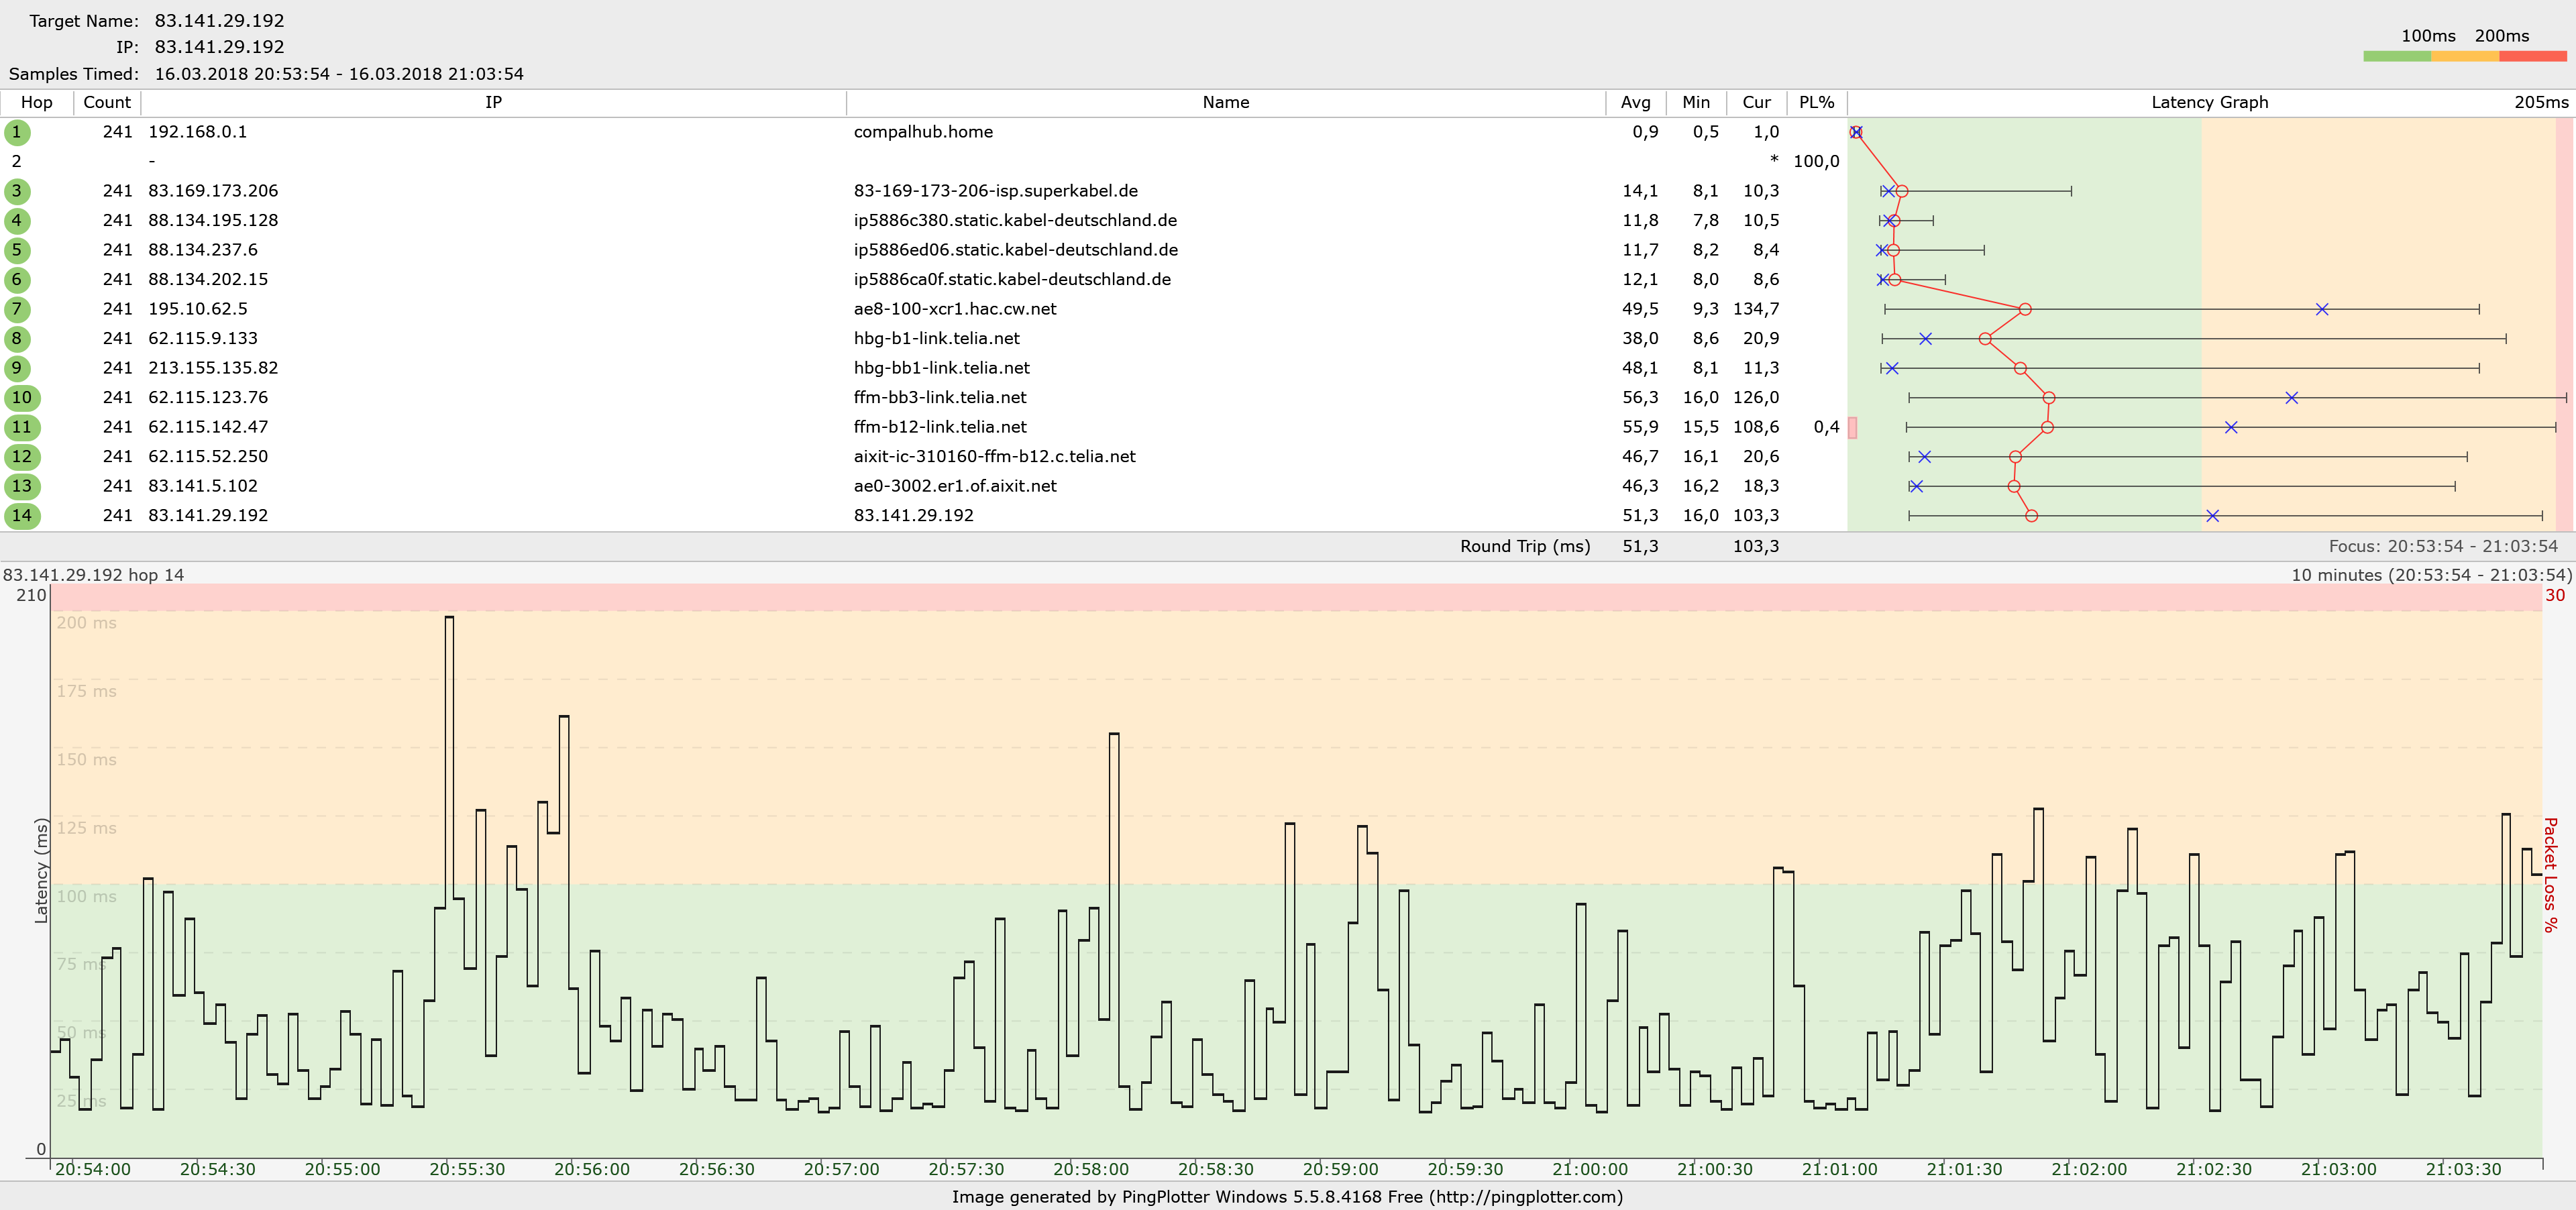The width and height of the screenshot is (2576, 1210).
Task: Select the hop 5 green badge
Action: (x=17, y=250)
